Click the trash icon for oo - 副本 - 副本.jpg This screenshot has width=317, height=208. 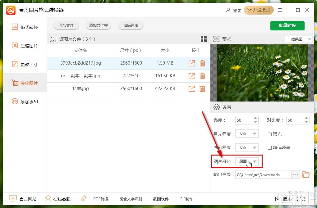click(202, 76)
